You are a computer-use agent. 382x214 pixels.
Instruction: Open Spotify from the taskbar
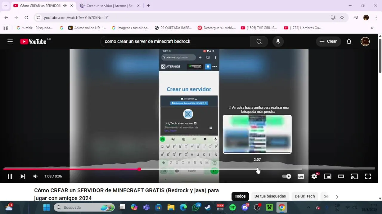(x=232, y=207)
